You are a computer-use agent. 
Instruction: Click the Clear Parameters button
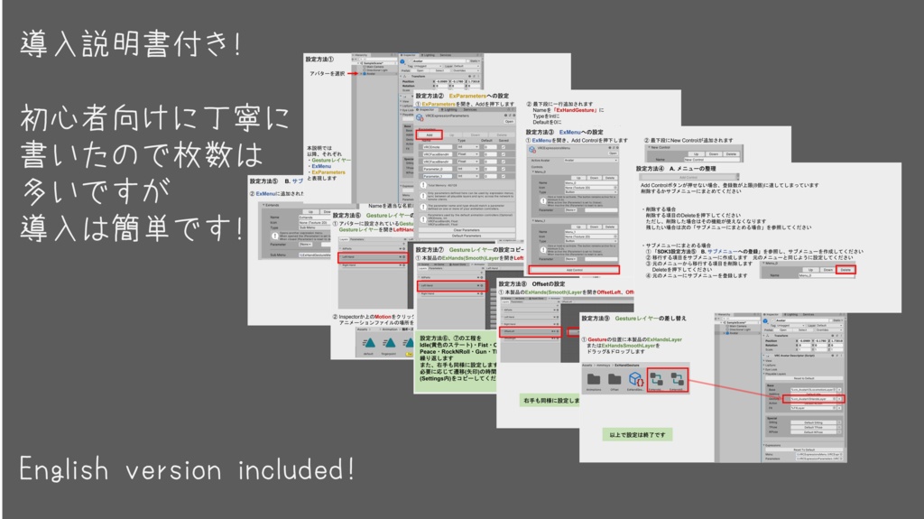[467, 230]
